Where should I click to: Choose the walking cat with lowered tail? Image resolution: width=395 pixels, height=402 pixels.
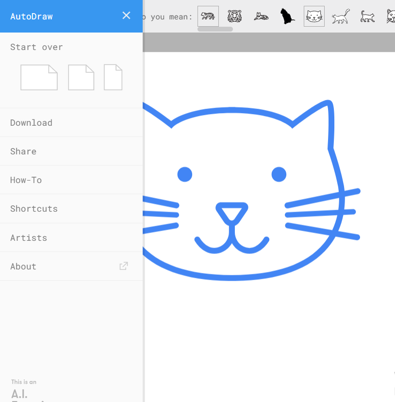[x=367, y=17]
